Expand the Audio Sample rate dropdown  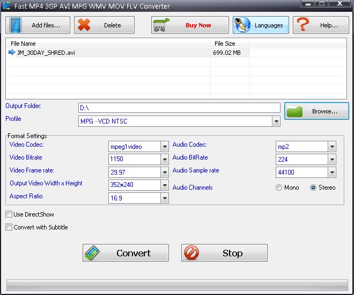point(332,172)
